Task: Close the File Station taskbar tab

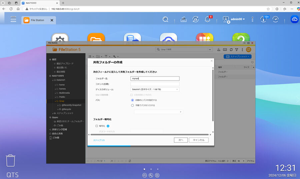Action: click(52, 20)
